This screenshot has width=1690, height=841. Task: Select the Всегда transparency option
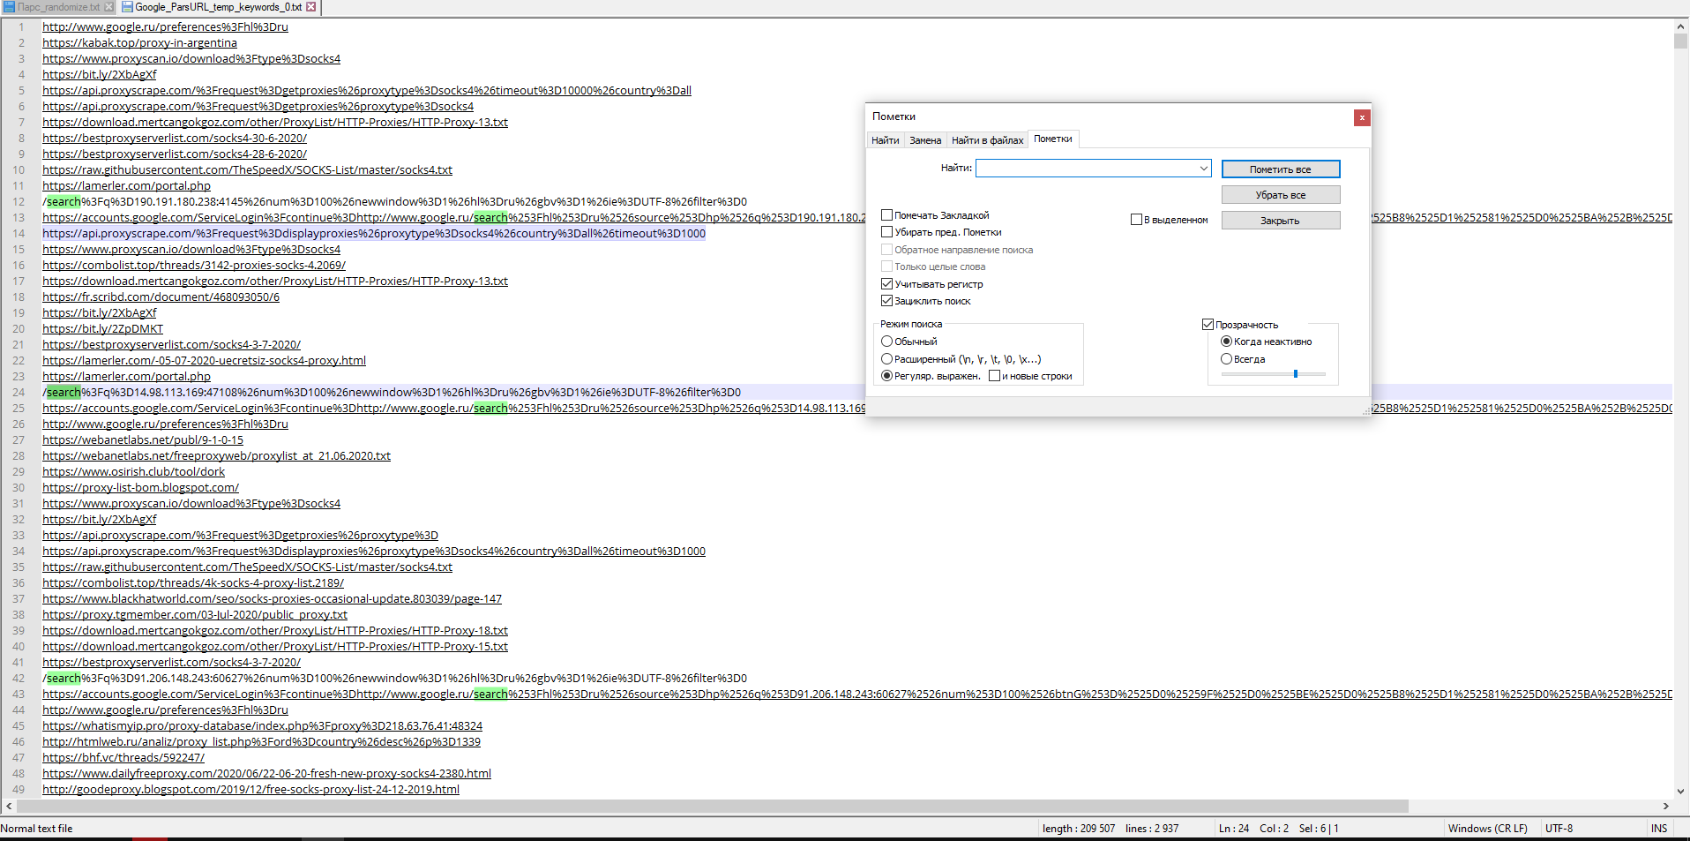click(x=1226, y=359)
